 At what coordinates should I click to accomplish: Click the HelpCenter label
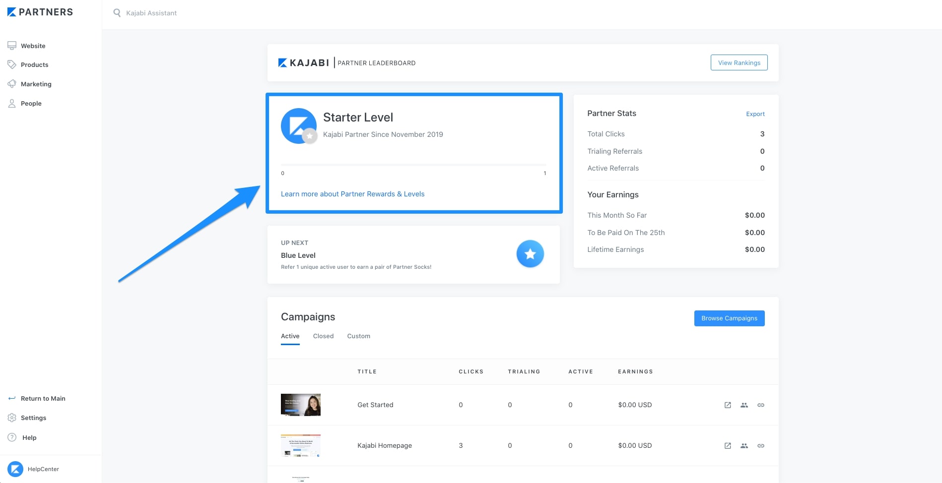pos(43,469)
